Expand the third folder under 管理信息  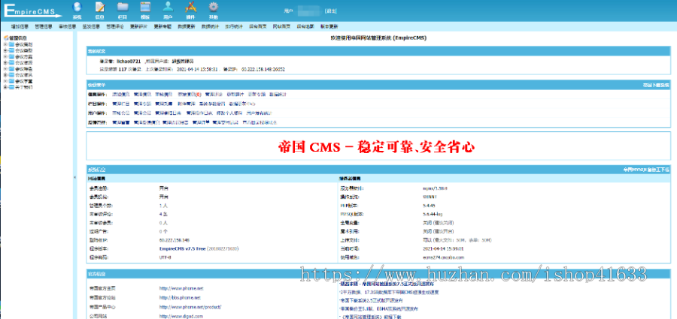(x=5, y=56)
